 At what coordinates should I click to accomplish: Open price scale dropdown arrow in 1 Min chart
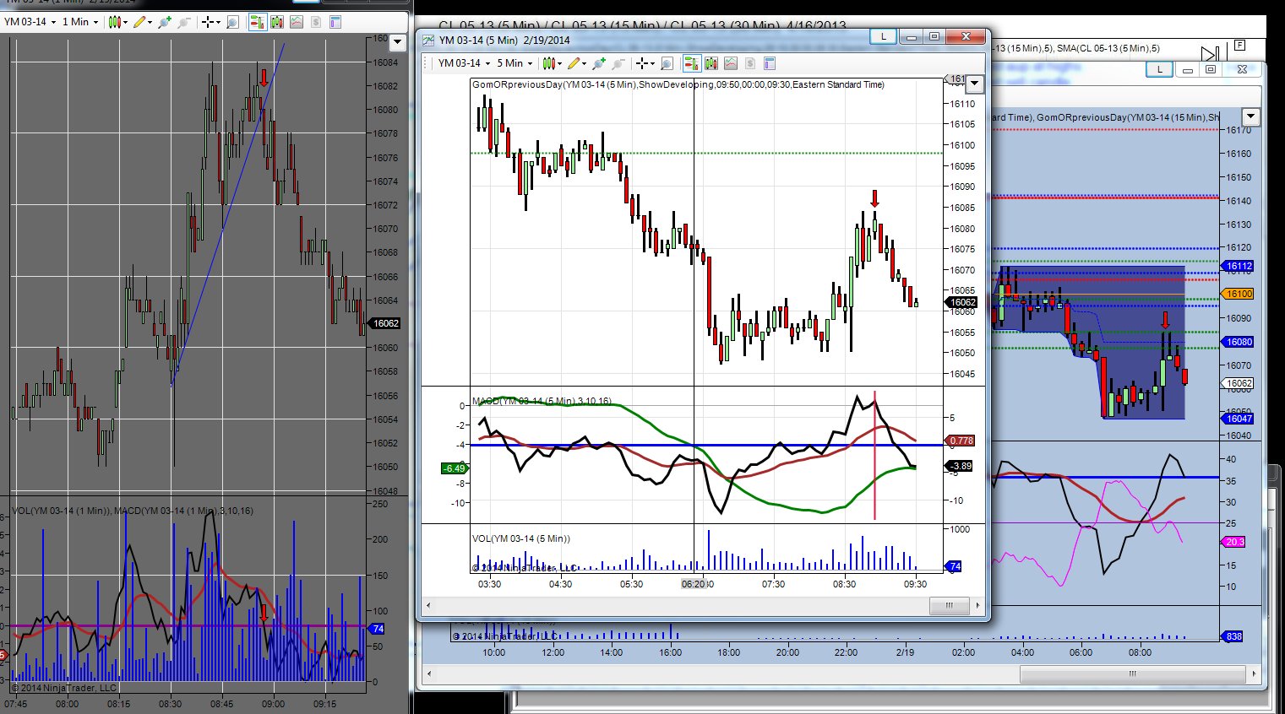coord(399,41)
